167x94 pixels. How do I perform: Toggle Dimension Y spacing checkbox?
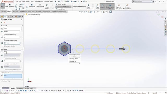5,58
